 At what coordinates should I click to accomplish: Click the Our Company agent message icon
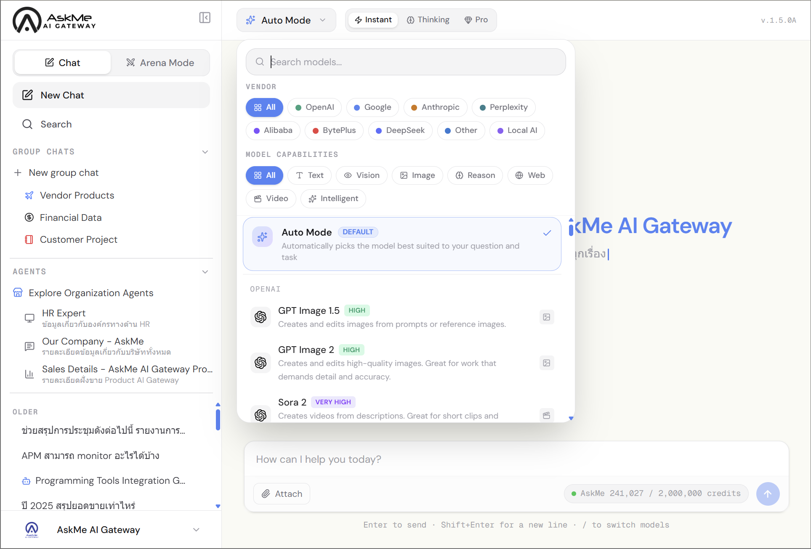(x=29, y=346)
